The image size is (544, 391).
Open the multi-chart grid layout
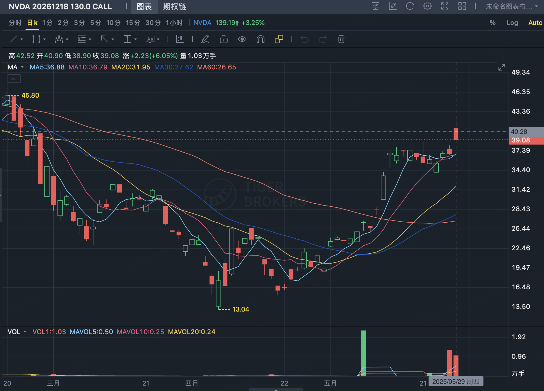point(462,6)
